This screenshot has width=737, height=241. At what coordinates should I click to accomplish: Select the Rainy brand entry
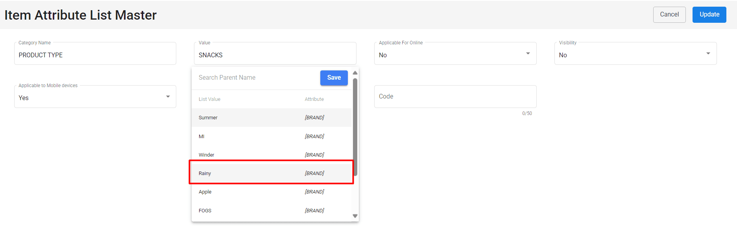(271, 173)
